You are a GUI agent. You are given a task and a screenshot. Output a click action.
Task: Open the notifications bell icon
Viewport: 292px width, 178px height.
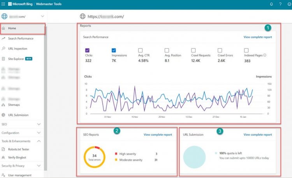(x=271, y=4)
